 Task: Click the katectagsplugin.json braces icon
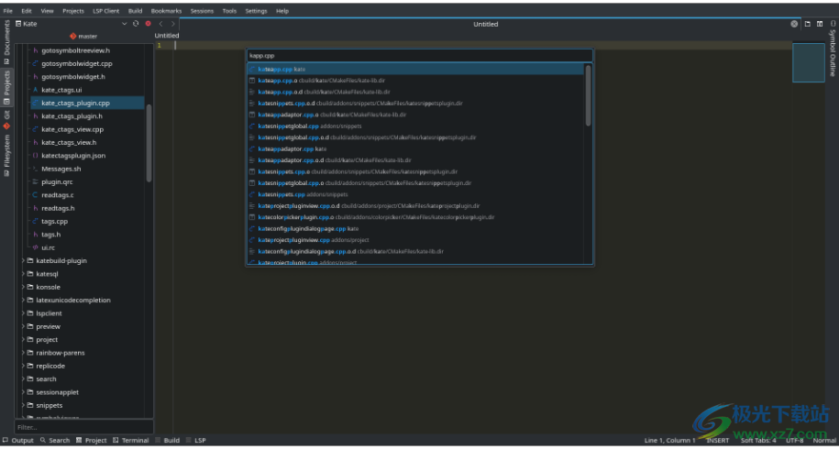[36, 156]
